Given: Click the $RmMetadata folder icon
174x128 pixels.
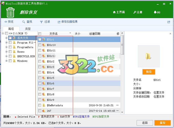Looking at the screenshot, I should coord(44,105).
